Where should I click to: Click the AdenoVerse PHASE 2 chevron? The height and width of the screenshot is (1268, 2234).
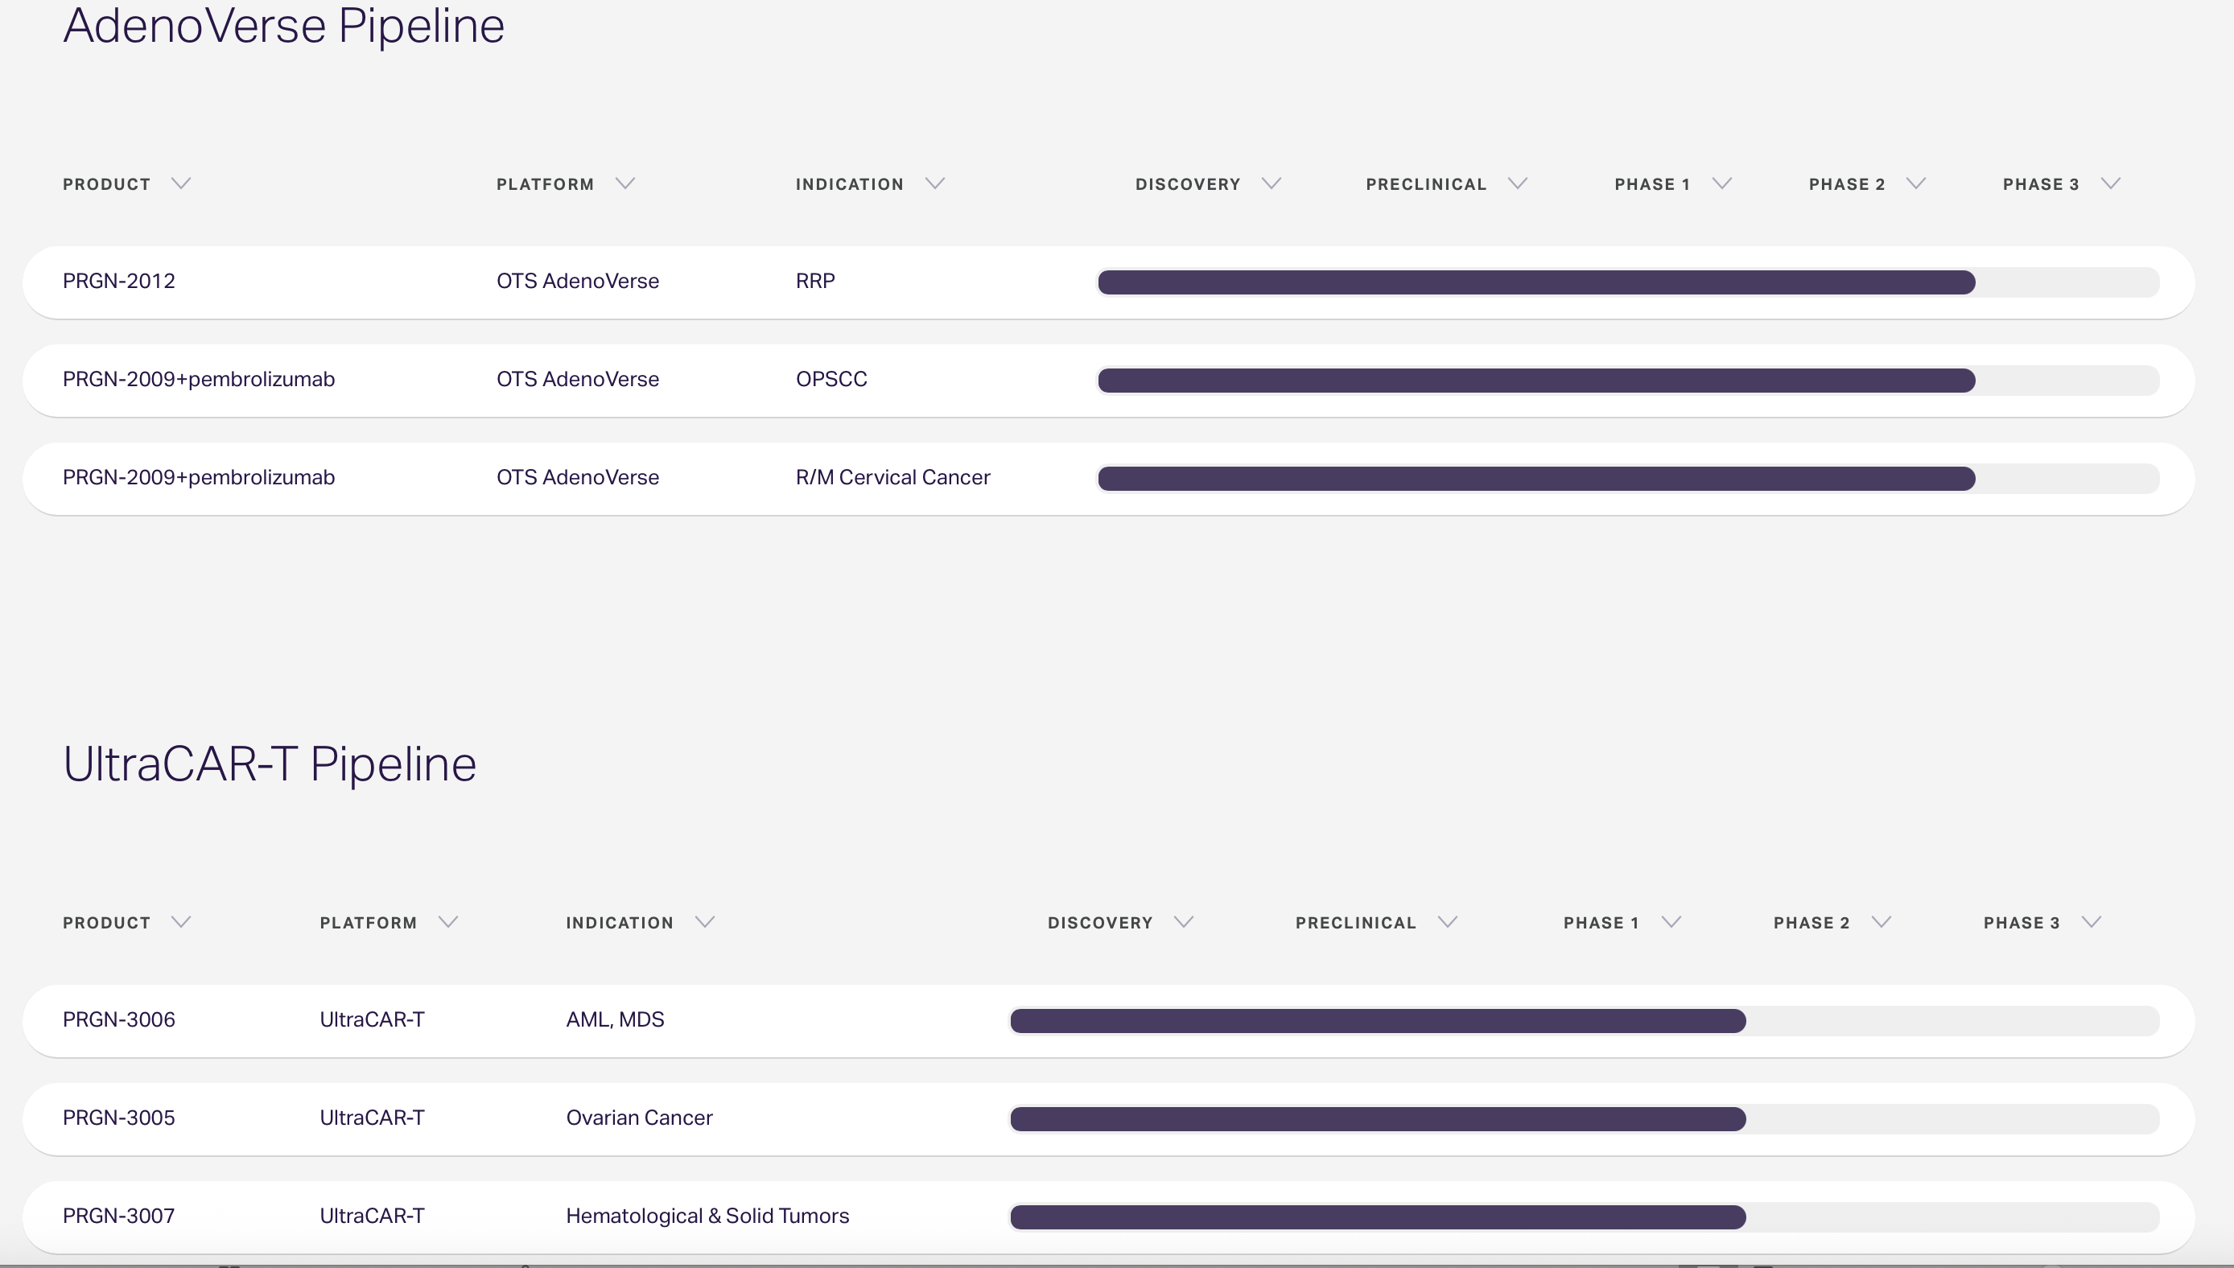1915,183
